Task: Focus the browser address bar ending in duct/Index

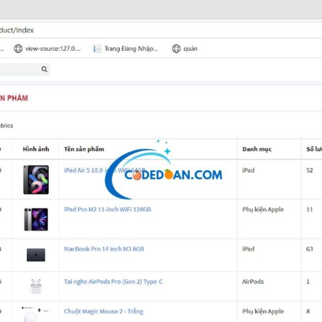Action: 161,30
